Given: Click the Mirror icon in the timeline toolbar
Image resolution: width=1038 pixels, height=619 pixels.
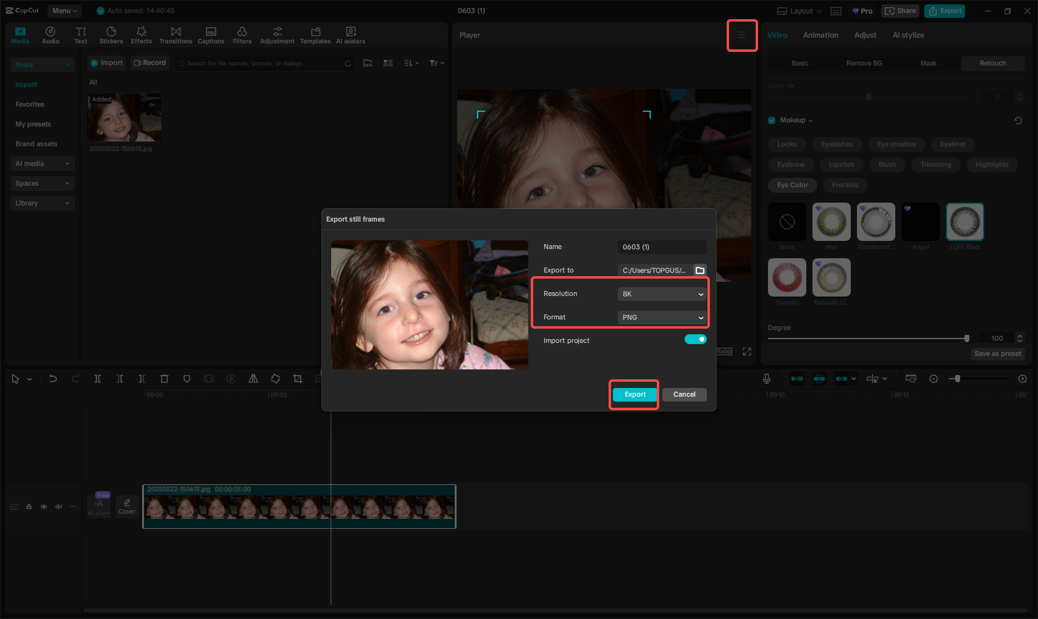Looking at the screenshot, I should [x=253, y=379].
